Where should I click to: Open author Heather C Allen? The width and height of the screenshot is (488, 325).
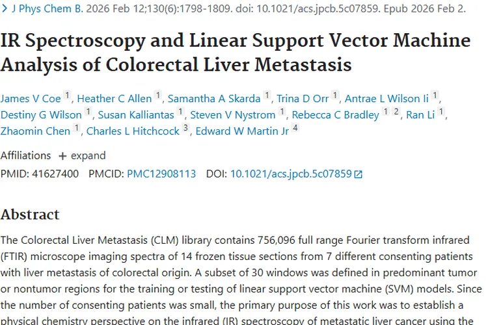coord(114,99)
